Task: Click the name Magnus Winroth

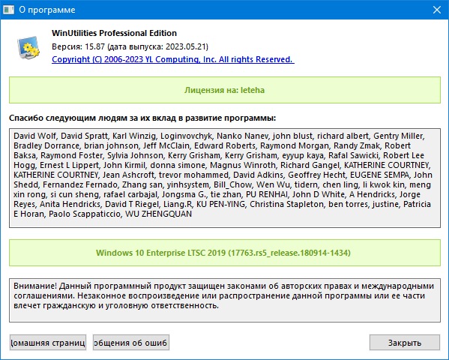Action: tap(243, 165)
